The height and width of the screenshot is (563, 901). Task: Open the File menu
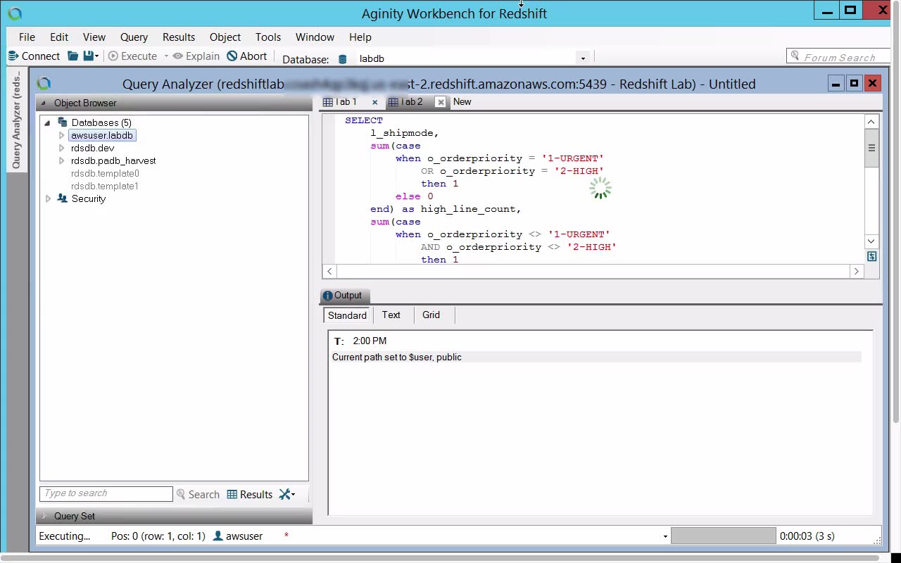pyautogui.click(x=27, y=37)
